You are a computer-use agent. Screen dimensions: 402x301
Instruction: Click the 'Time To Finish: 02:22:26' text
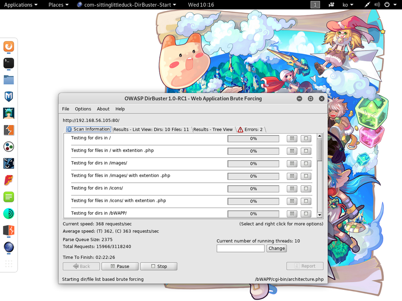[89, 257]
